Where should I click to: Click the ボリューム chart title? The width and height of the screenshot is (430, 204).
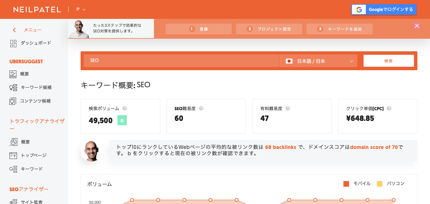[99, 184]
